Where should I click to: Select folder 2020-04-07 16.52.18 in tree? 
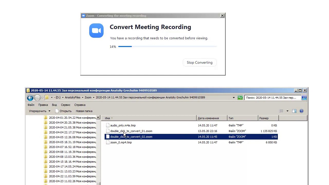point(72,147)
